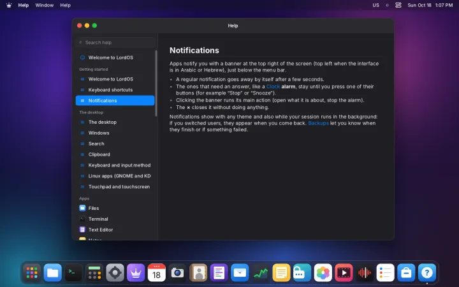Open the Clipboard help topic
This screenshot has height=287, width=459.
click(x=115, y=154)
